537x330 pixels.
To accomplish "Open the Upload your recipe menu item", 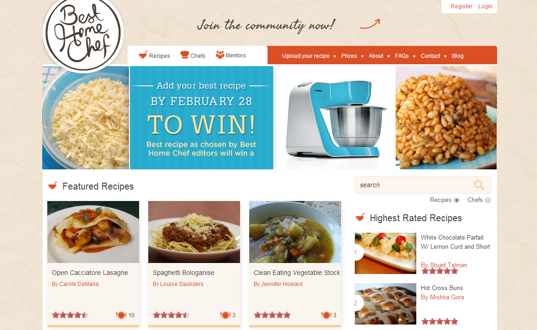I will click(306, 56).
